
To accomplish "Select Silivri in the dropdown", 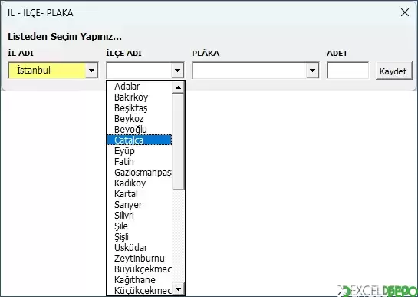I will pyautogui.click(x=139, y=216).
